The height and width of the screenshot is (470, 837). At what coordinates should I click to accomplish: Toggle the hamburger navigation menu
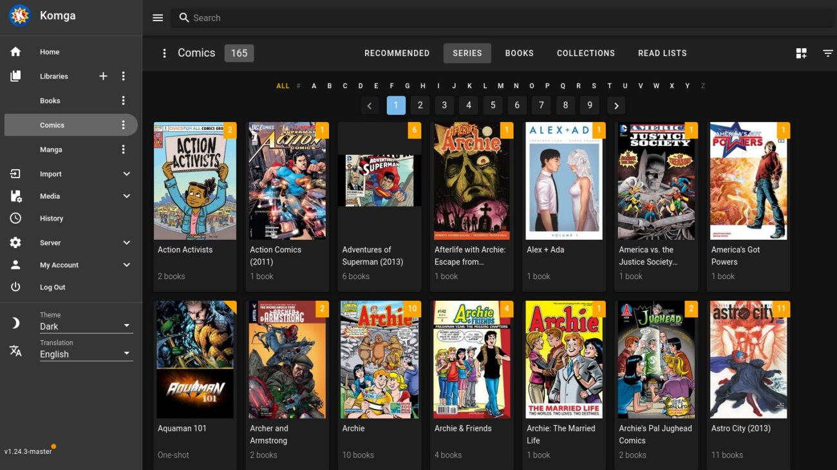[x=158, y=18]
